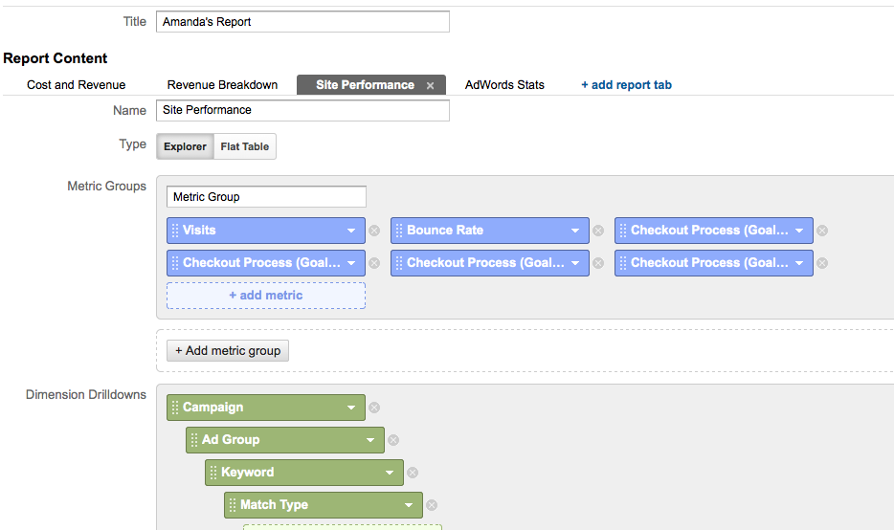Click the add metric placeholder box

tap(266, 296)
